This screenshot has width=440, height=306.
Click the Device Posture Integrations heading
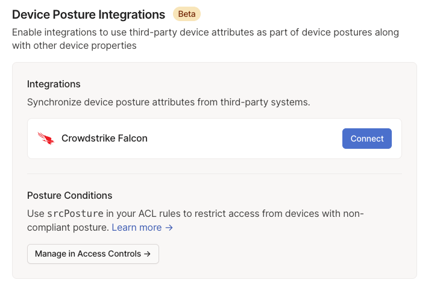click(89, 14)
